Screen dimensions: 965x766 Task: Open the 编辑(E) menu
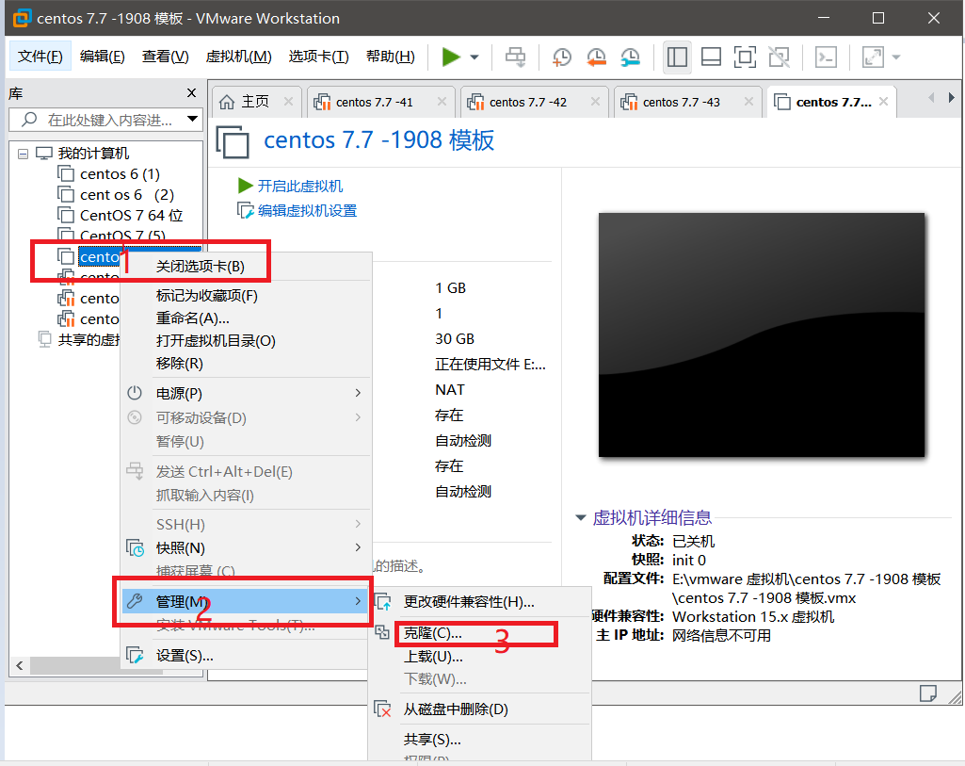point(103,57)
